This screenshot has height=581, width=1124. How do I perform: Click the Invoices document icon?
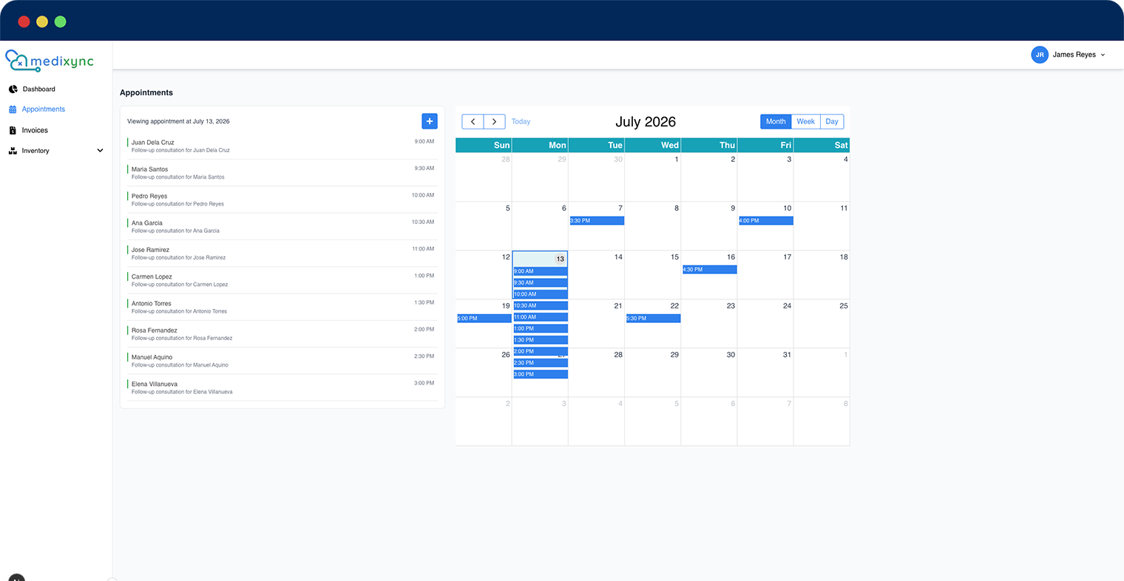[x=13, y=130]
